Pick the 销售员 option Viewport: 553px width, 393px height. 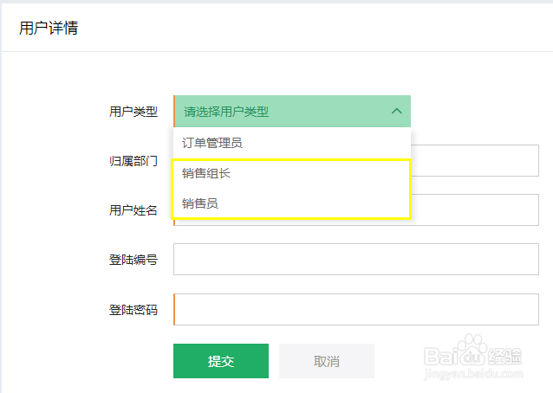200,204
